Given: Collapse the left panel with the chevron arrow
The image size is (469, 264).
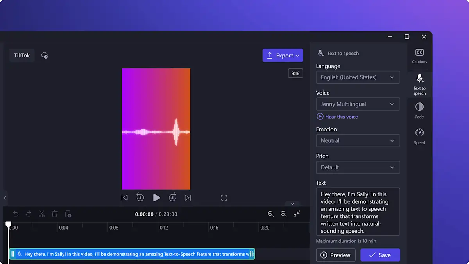Looking at the screenshot, I should pyautogui.click(x=5, y=198).
